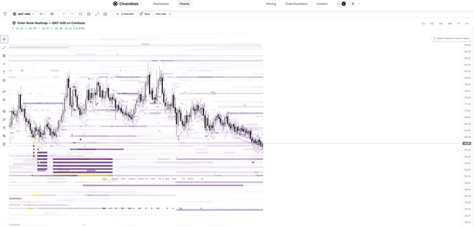
Task: Open the search magnifier in toolbar
Action: (81, 14)
